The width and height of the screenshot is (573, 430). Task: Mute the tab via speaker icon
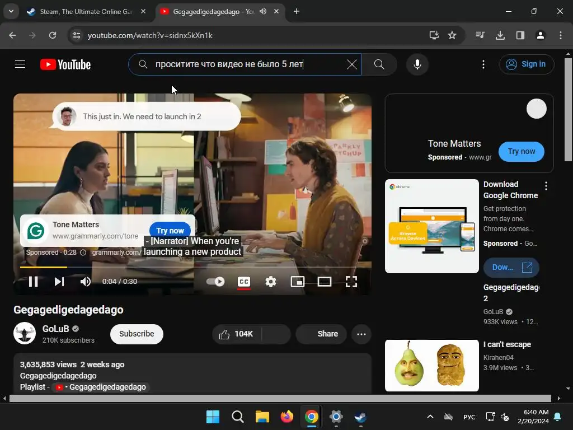(x=263, y=12)
